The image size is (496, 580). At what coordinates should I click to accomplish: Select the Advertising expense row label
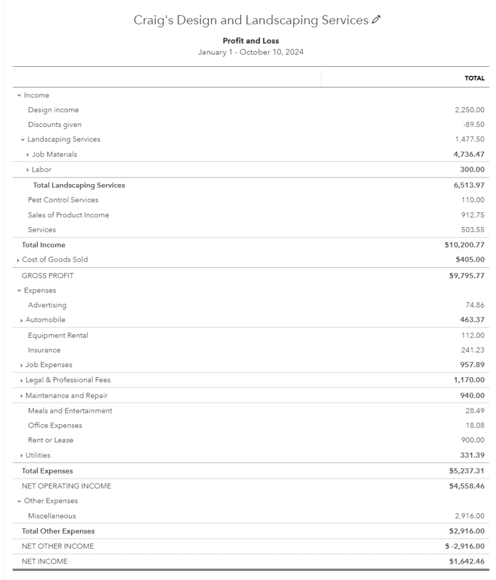(47, 305)
